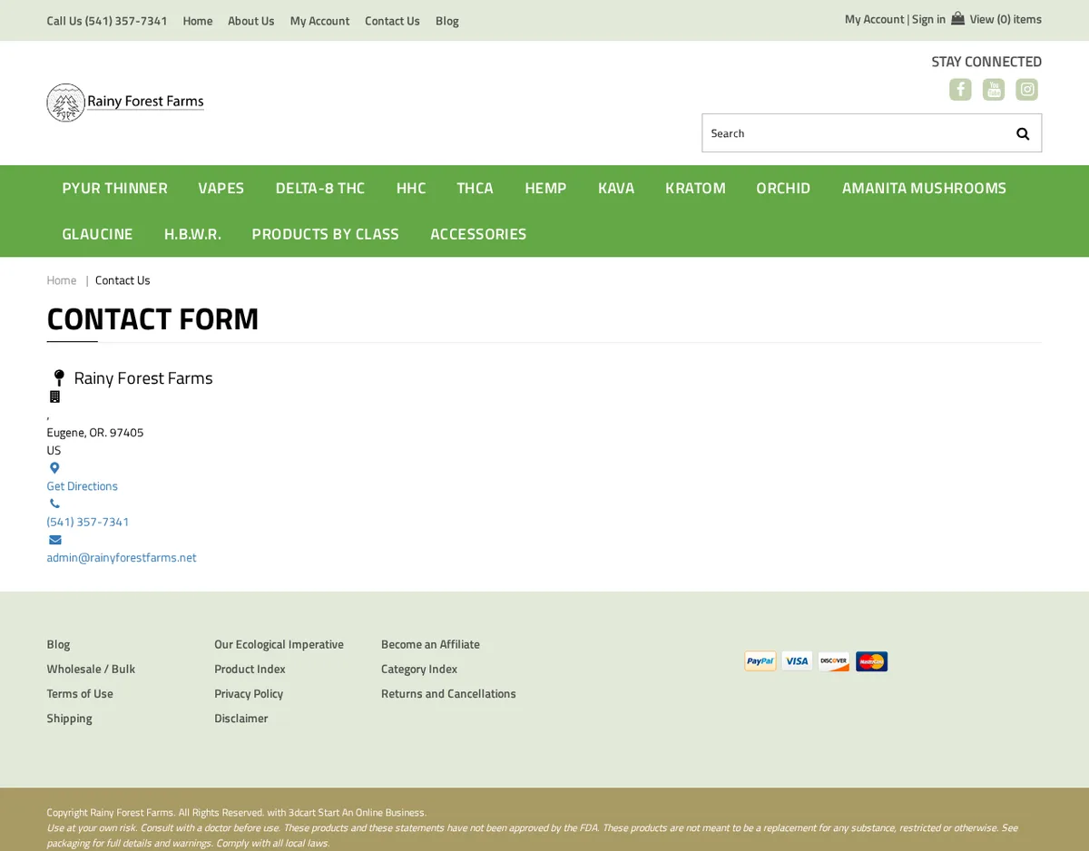Click the PayPal payment badge

760,661
